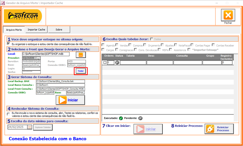
Task: Click the Reiniciar Processo button
Action: 219,129
